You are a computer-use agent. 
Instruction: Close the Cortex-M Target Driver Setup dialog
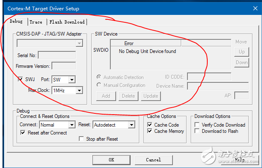pyautogui.click(x=255, y=8)
